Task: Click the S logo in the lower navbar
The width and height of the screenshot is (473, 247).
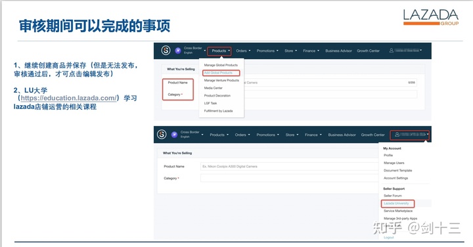Action: click(x=162, y=134)
